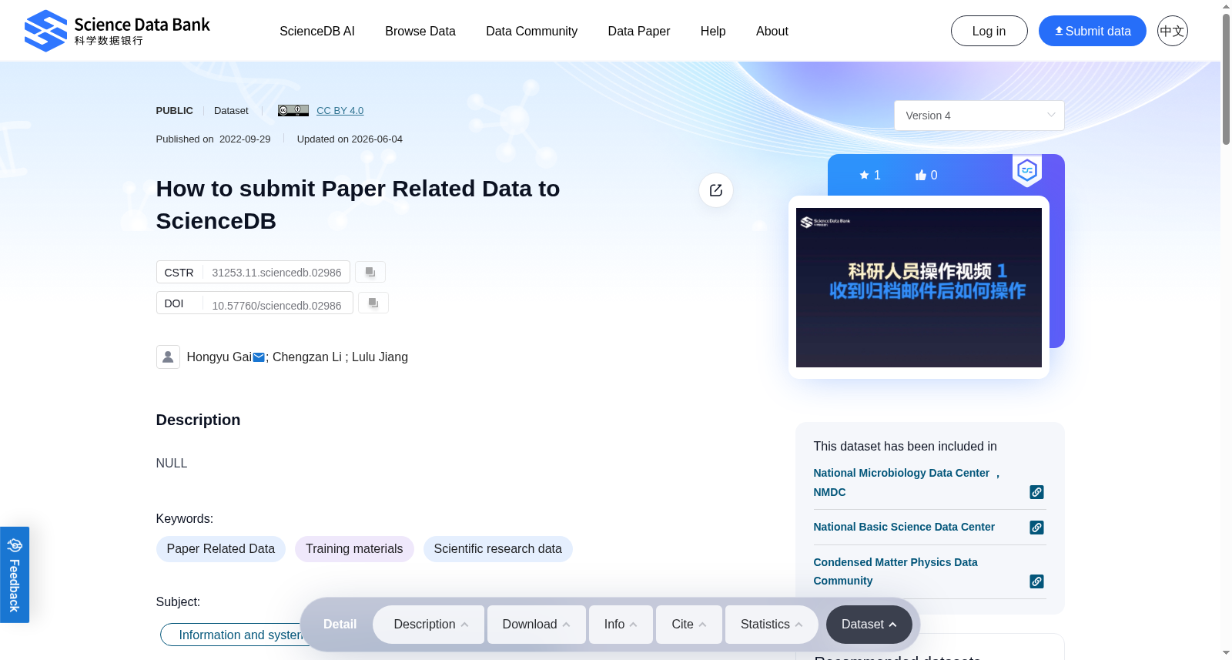
Task: Click the Science Data Bank logo
Action: tap(117, 31)
